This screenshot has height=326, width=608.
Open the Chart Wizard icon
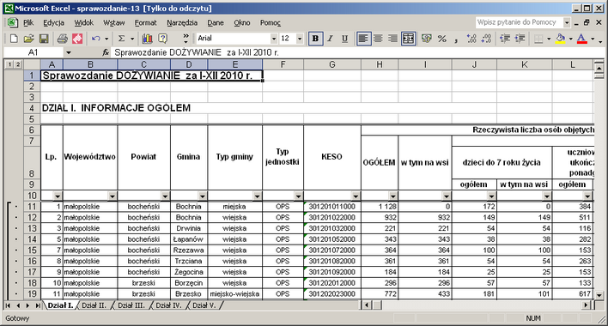(x=148, y=39)
